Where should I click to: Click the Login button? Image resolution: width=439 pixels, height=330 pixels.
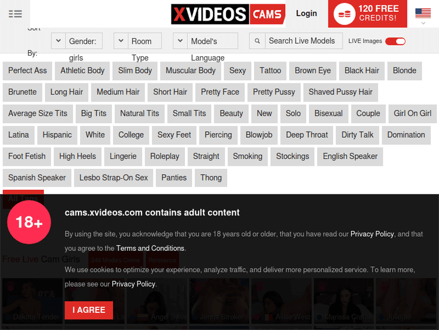coord(306,13)
